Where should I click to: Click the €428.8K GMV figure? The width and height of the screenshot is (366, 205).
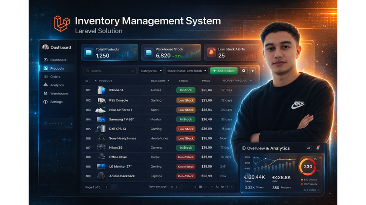coord(281,177)
